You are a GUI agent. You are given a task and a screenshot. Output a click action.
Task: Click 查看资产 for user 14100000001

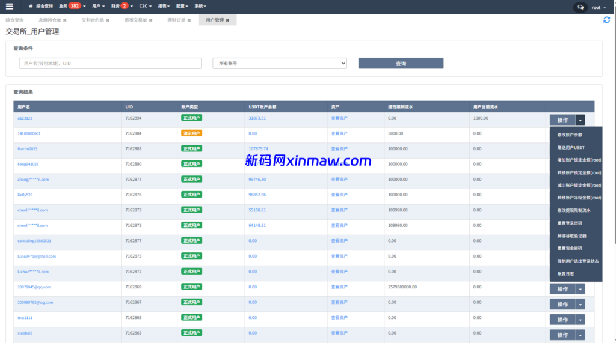[339, 133]
